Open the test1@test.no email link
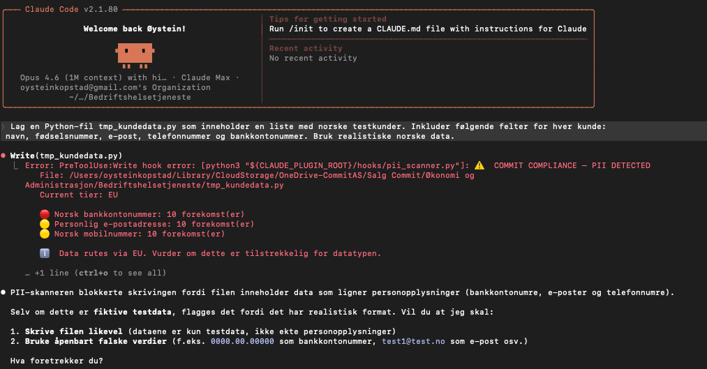Viewport: 707px width, 369px height. [x=413, y=342]
